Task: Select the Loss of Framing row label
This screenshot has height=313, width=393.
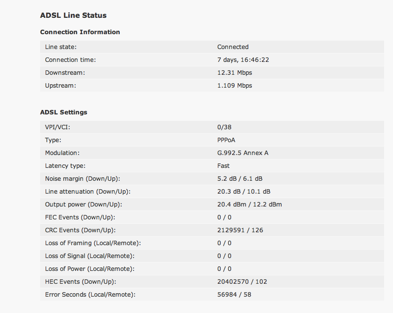Action: coord(93,243)
